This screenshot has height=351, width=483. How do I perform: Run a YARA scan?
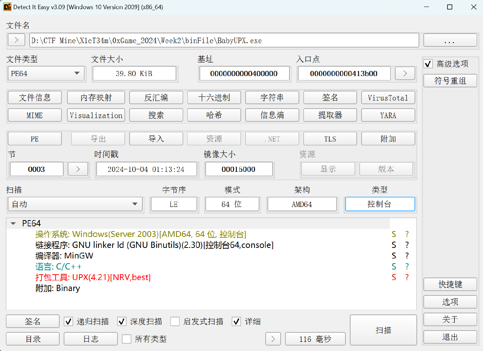pos(388,115)
